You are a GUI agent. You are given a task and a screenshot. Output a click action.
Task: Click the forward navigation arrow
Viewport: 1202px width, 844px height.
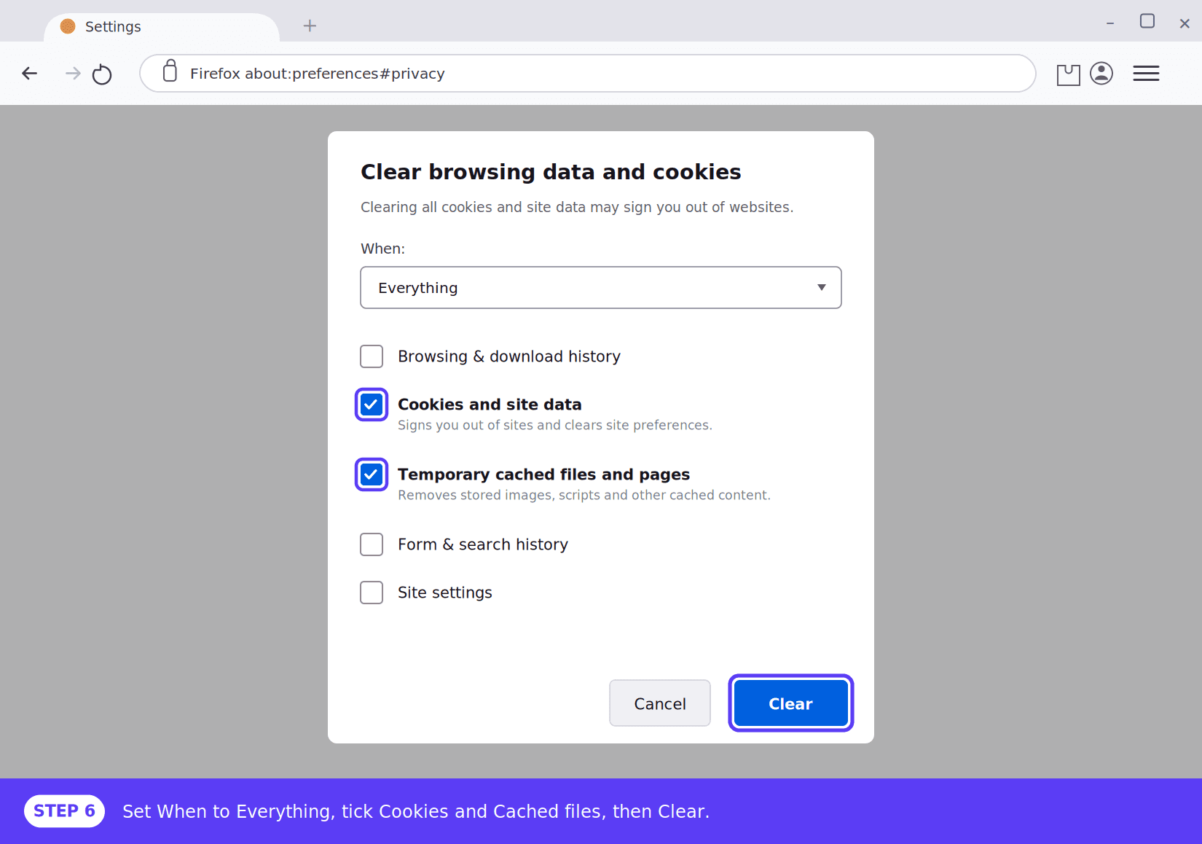coord(73,73)
